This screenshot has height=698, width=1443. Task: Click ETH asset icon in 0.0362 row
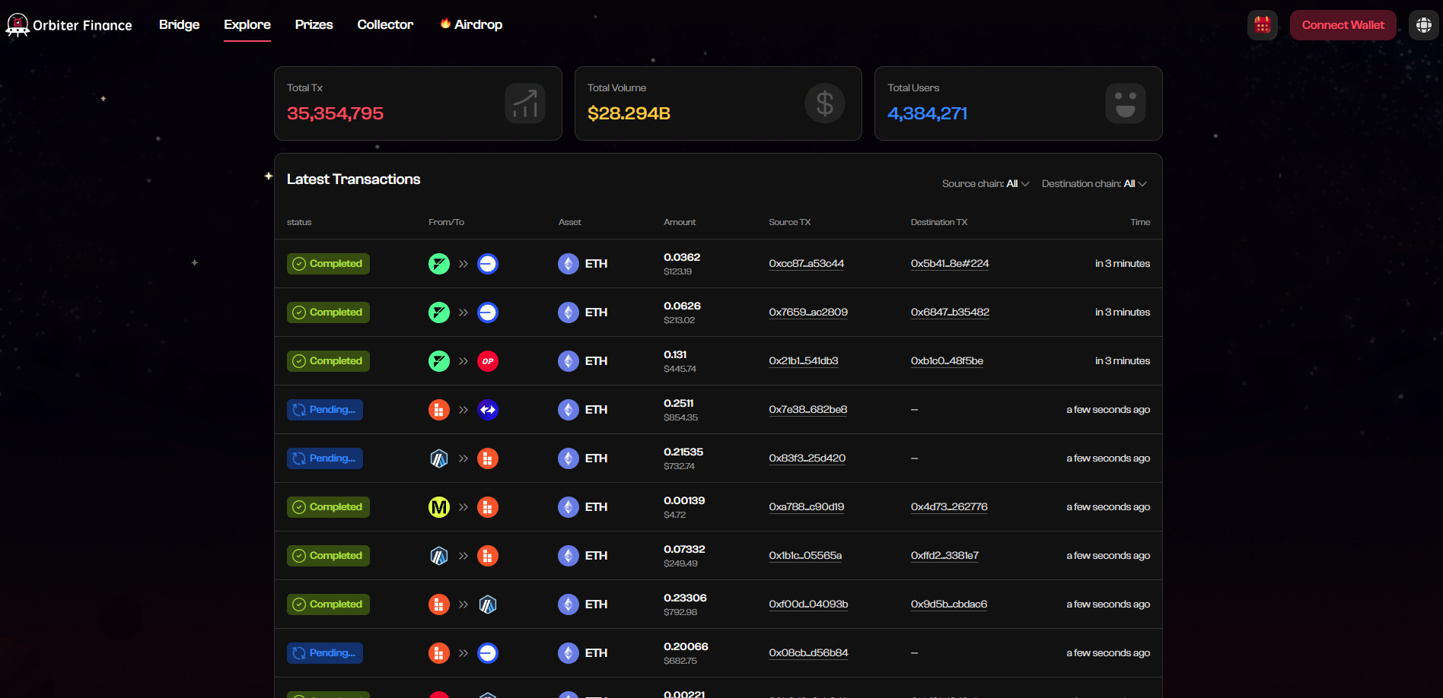(569, 264)
